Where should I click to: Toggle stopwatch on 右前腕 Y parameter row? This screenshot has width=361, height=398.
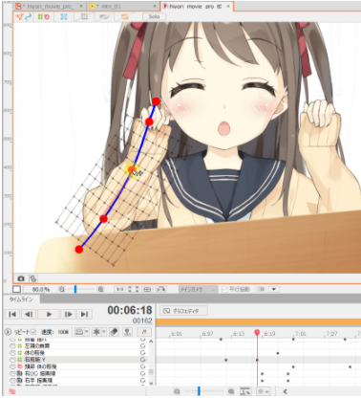point(12,360)
